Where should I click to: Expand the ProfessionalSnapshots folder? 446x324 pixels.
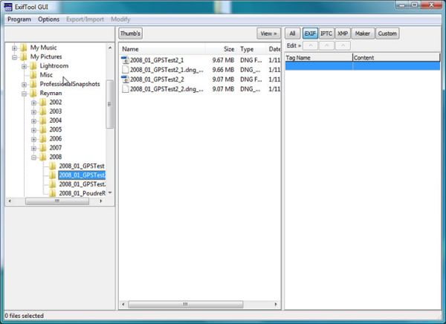coord(25,85)
